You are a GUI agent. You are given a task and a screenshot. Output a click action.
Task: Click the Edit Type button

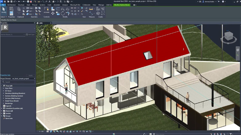[30, 35]
